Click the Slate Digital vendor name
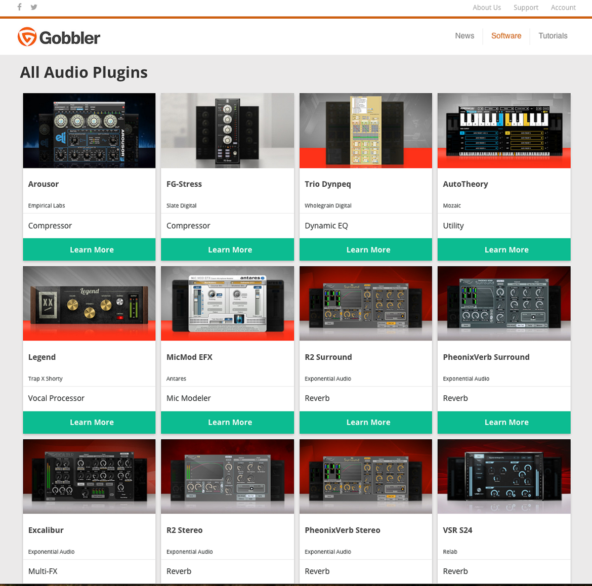The image size is (592, 586). tap(181, 205)
